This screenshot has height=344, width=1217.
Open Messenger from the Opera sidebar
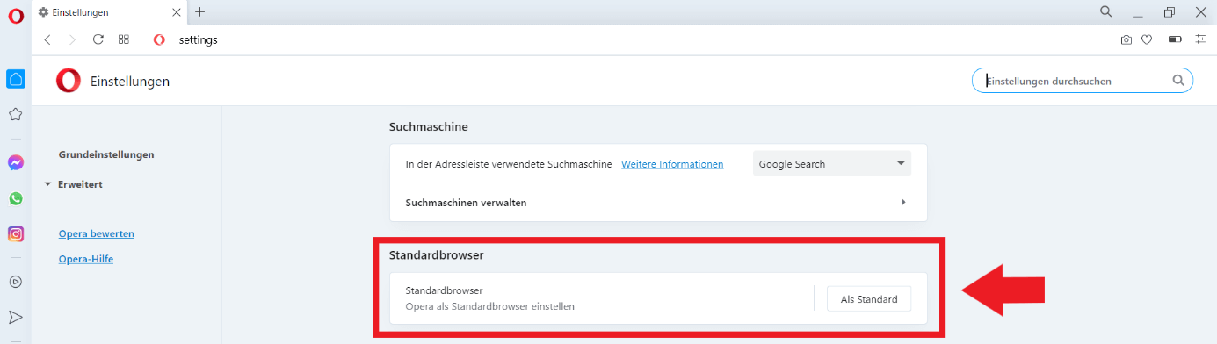tap(15, 162)
